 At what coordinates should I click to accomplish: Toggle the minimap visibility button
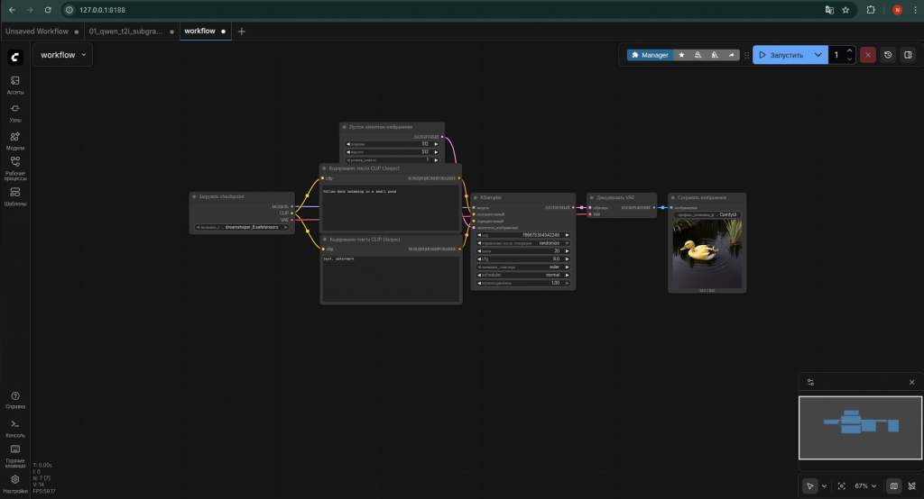pos(893,485)
